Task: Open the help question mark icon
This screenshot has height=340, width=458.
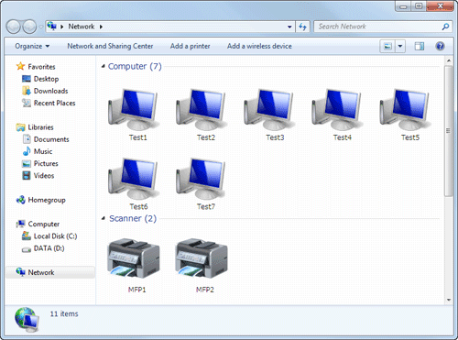Action: tap(440, 46)
